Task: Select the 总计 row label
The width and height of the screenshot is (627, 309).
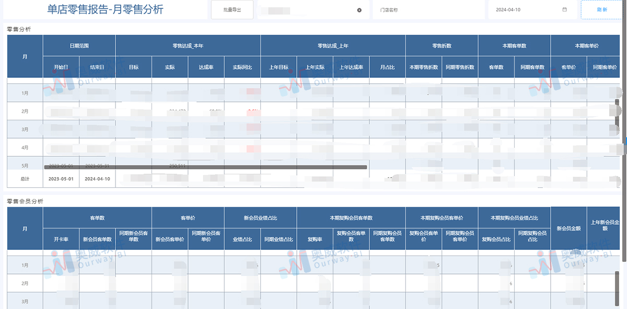Action: pyautogui.click(x=25, y=179)
